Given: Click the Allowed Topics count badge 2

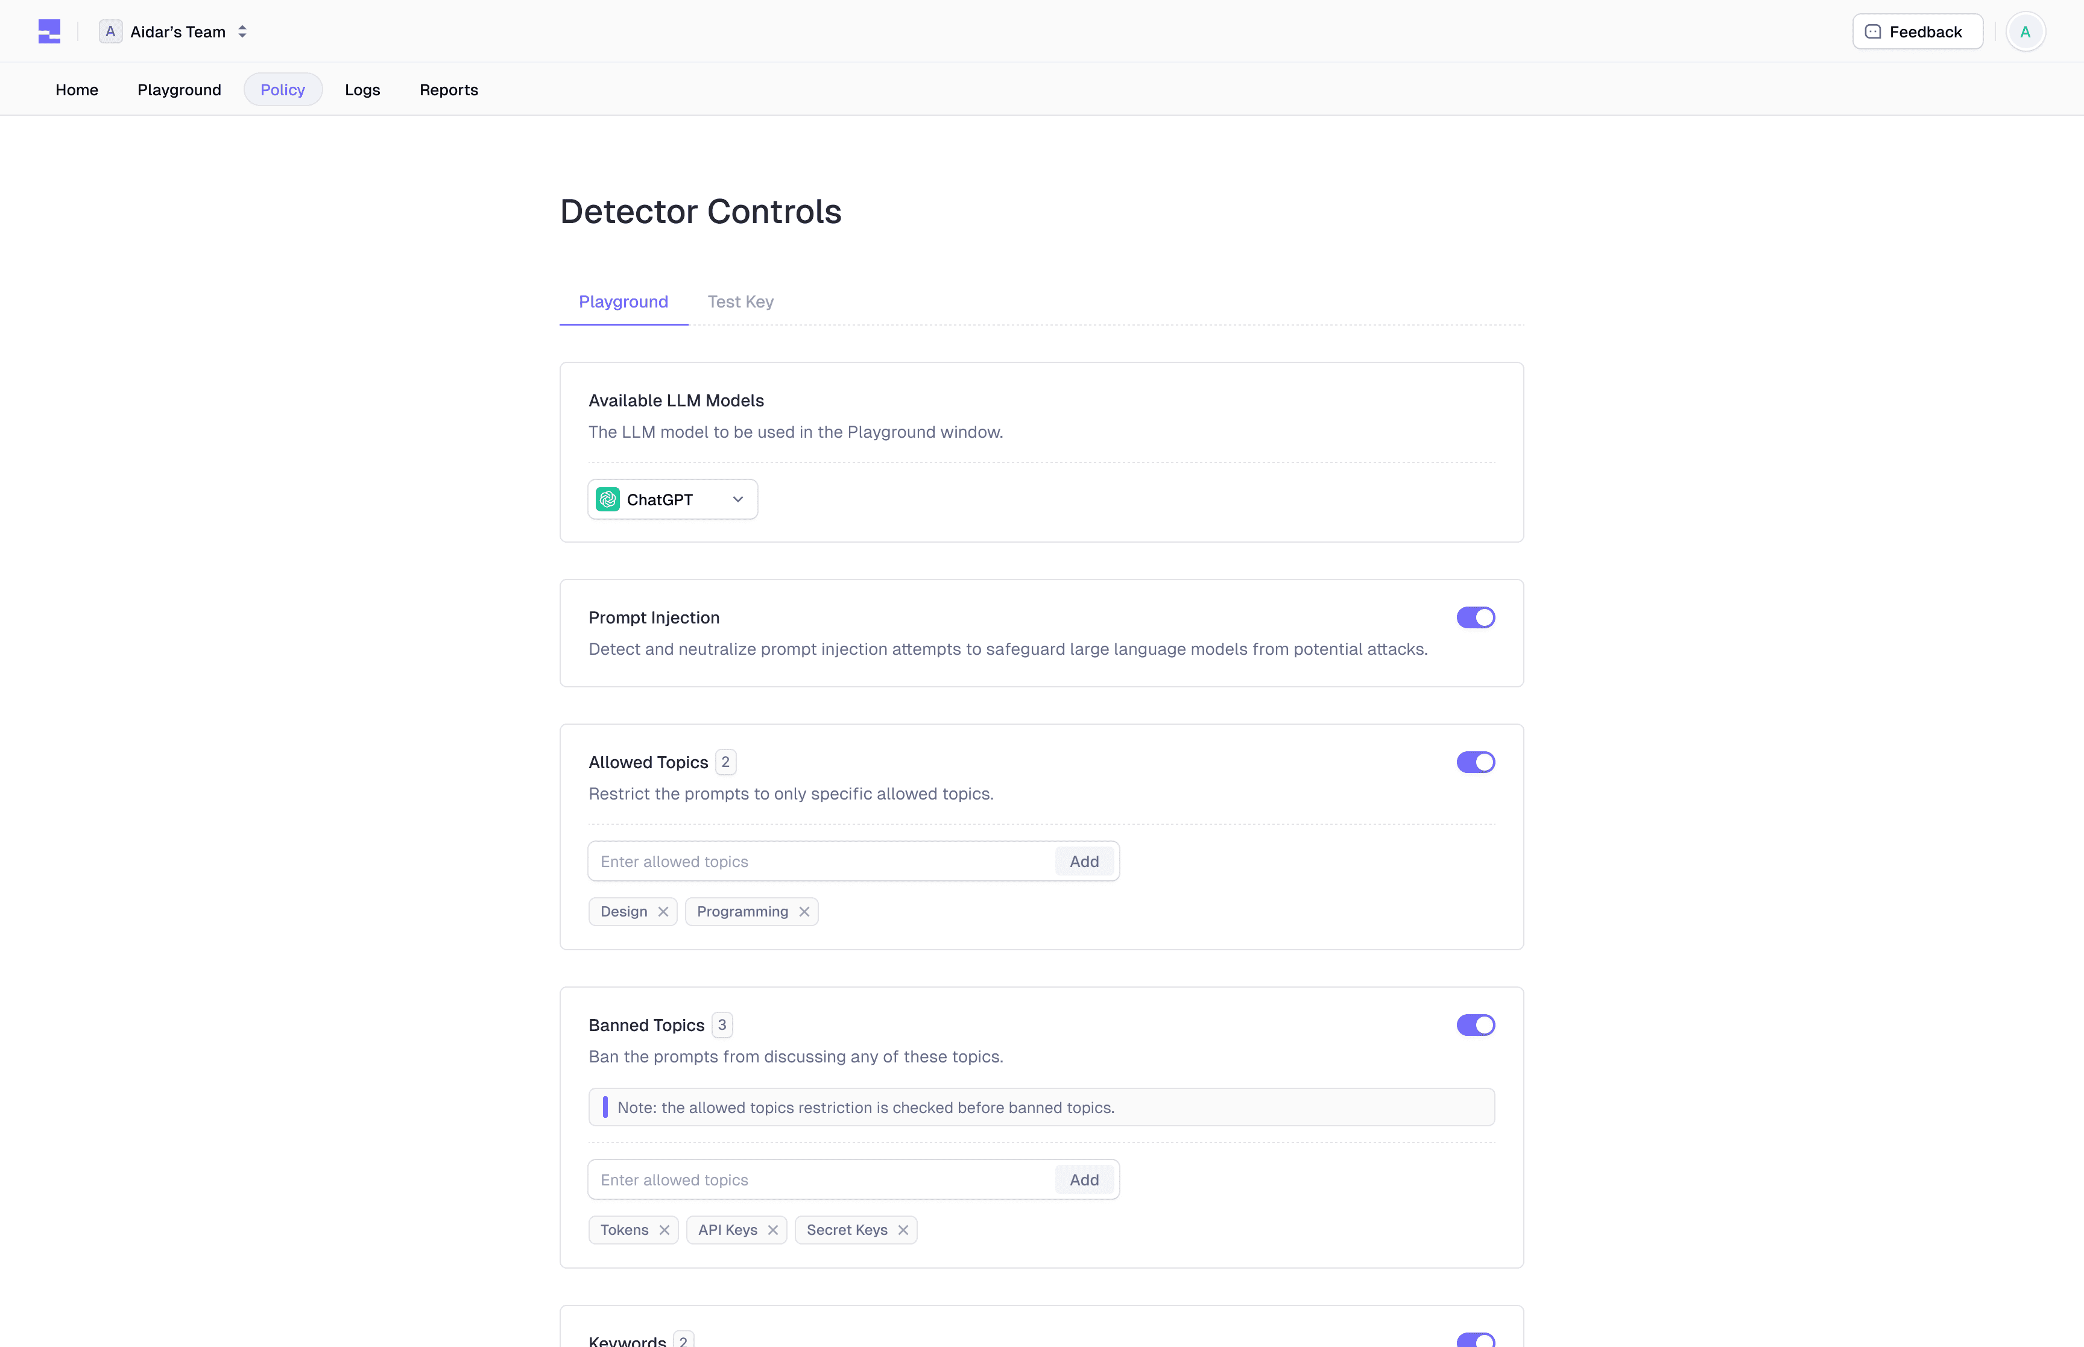Looking at the screenshot, I should (x=725, y=762).
